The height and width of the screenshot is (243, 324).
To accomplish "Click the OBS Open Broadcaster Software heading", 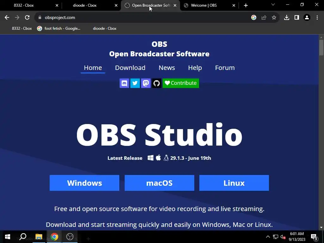I will coord(159,49).
